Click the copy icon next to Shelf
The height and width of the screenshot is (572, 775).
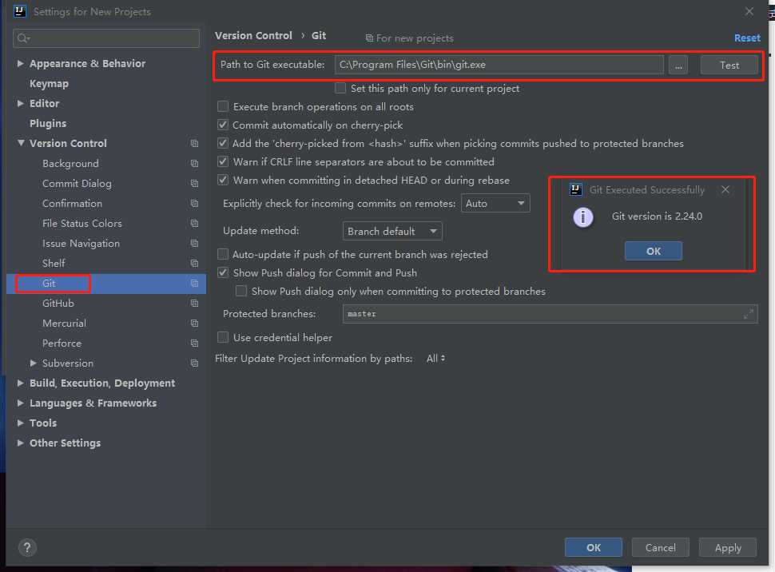tap(194, 263)
